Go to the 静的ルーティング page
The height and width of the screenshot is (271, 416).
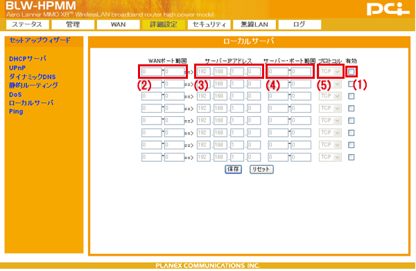point(33,86)
